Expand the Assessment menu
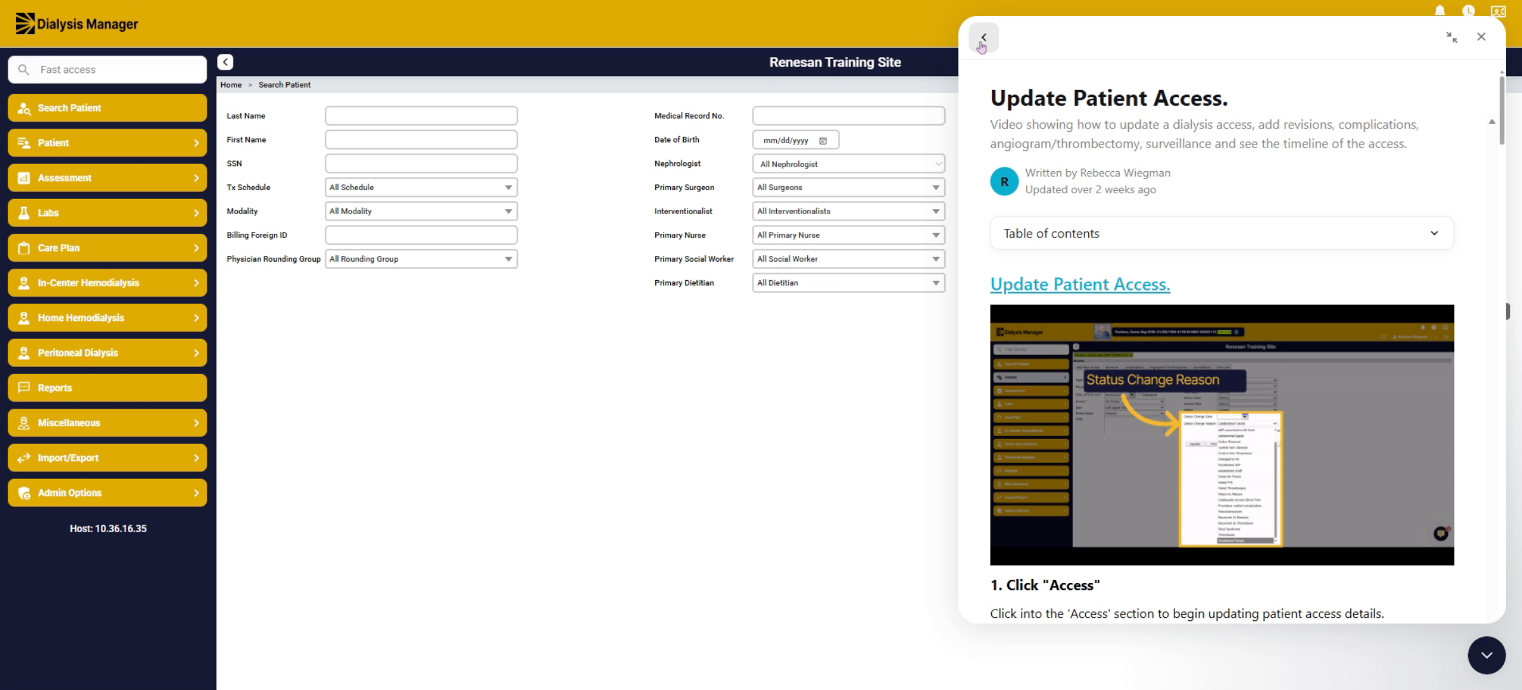 (x=107, y=178)
